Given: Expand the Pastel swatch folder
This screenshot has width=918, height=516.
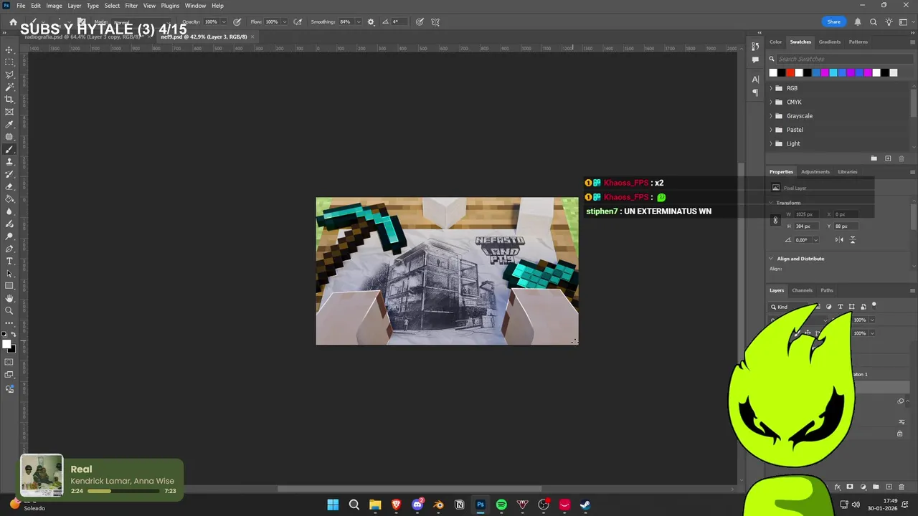Looking at the screenshot, I should tap(771, 130).
